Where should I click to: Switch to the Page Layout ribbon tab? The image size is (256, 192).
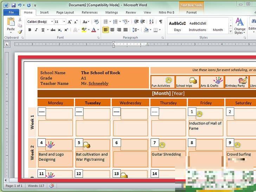65,12
